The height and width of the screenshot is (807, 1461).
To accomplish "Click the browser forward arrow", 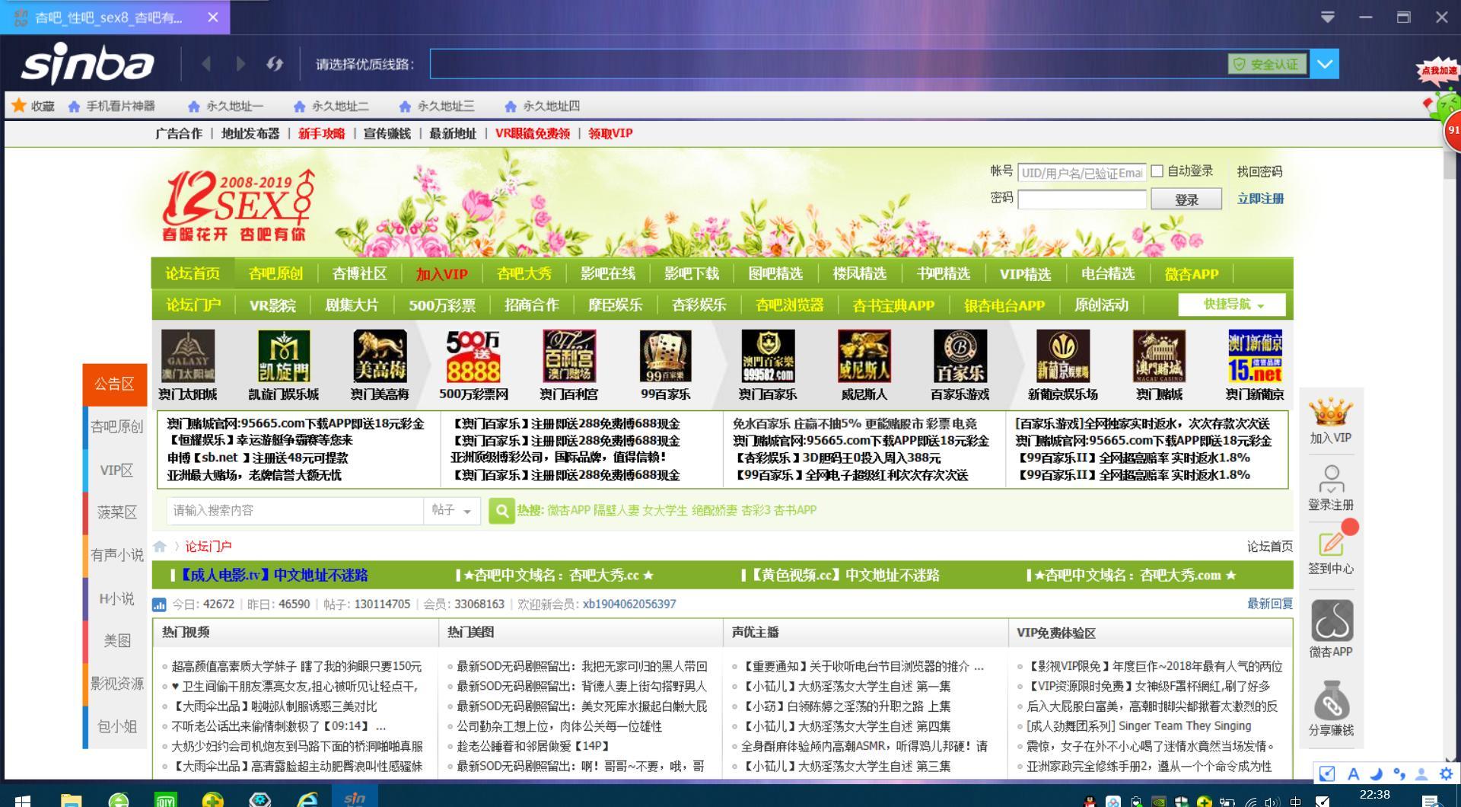I will (x=240, y=64).
